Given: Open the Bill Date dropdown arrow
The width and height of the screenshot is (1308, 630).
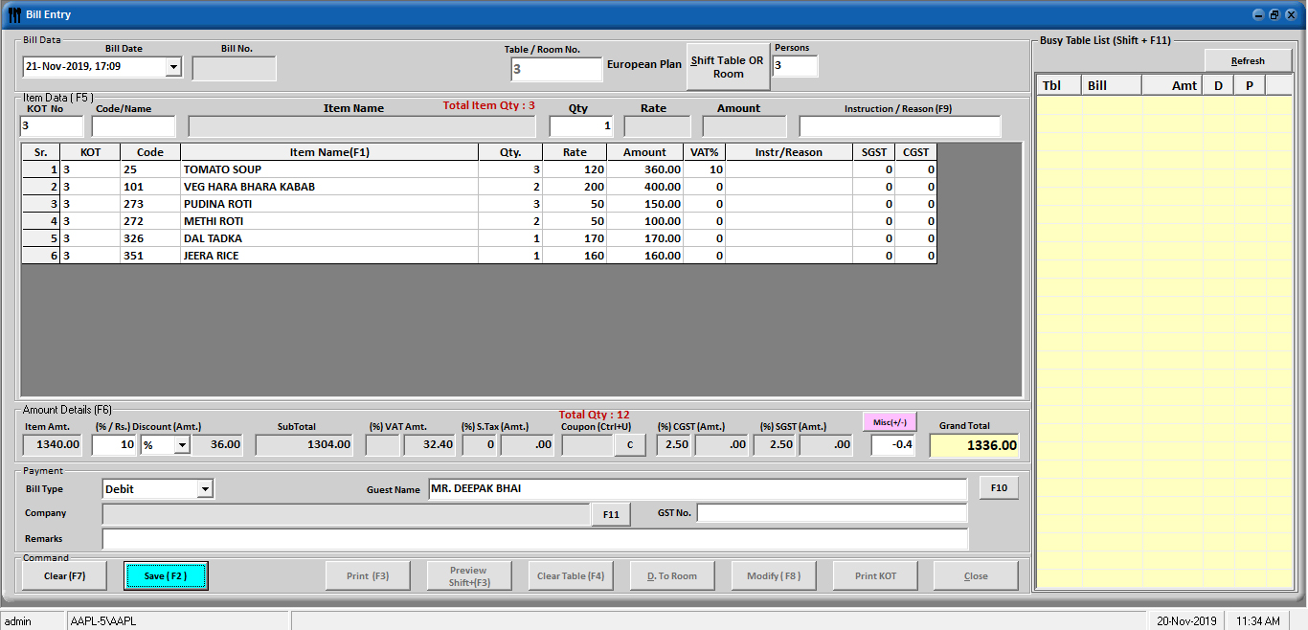Looking at the screenshot, I should pyautogui.click(x=173, y=67).
